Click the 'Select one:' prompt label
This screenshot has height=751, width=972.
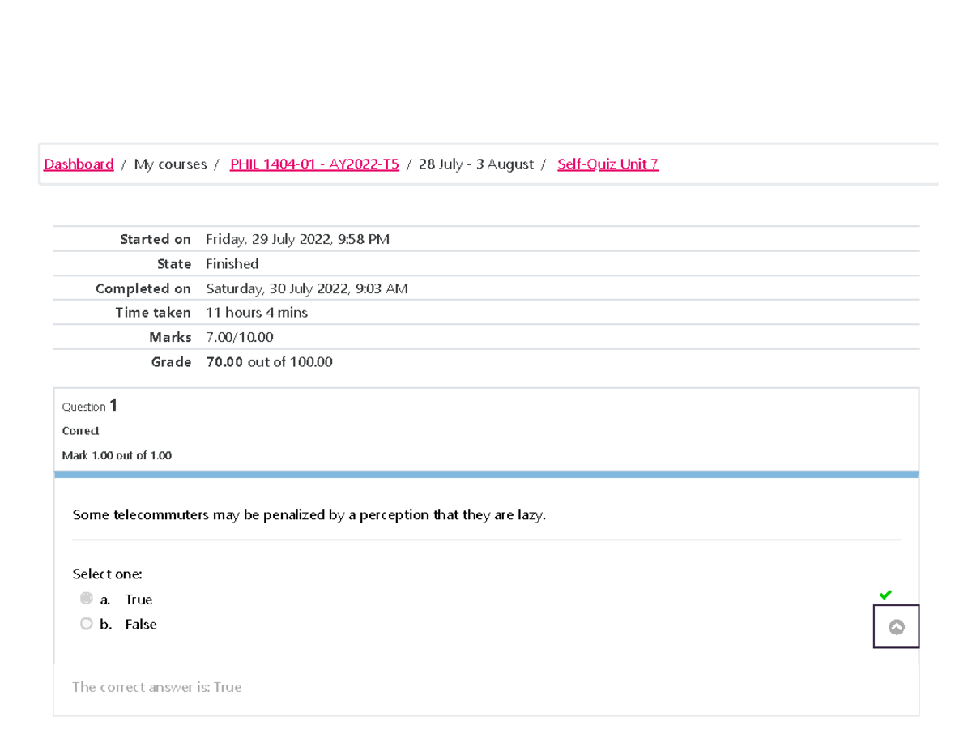[x=107, y=574]
